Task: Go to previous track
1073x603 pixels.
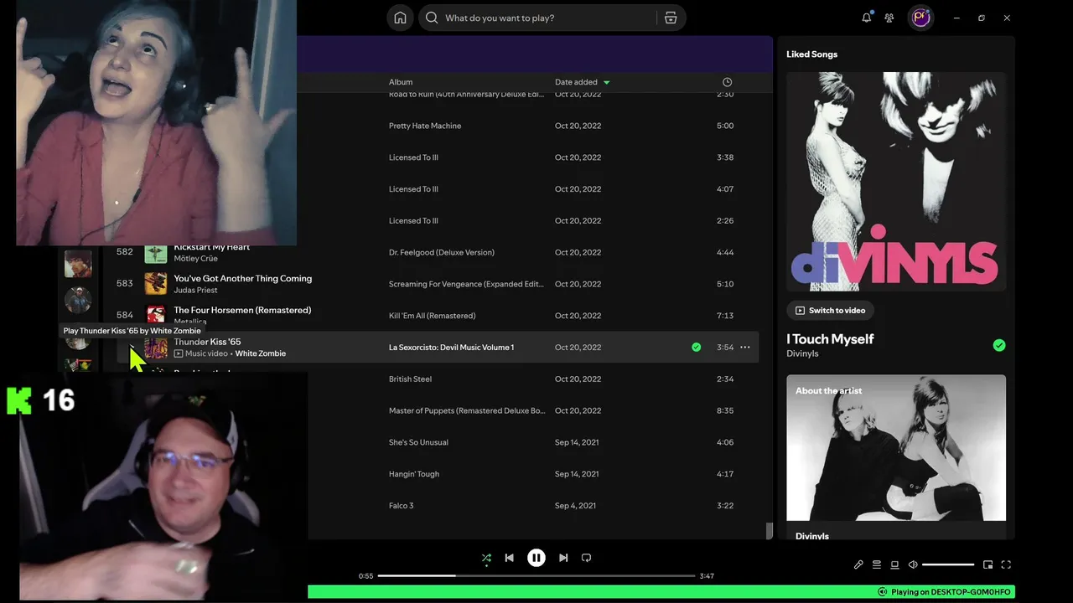Action: pyautogui.click(x=509, y=558)
